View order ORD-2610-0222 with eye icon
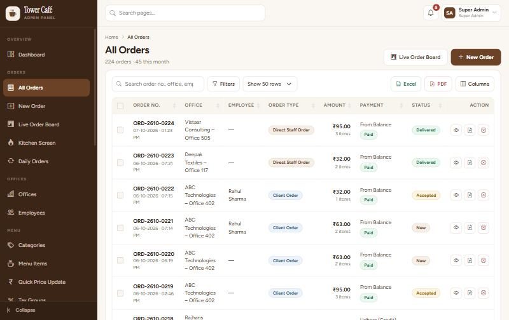The image size is (509, 320). (456, 195)
